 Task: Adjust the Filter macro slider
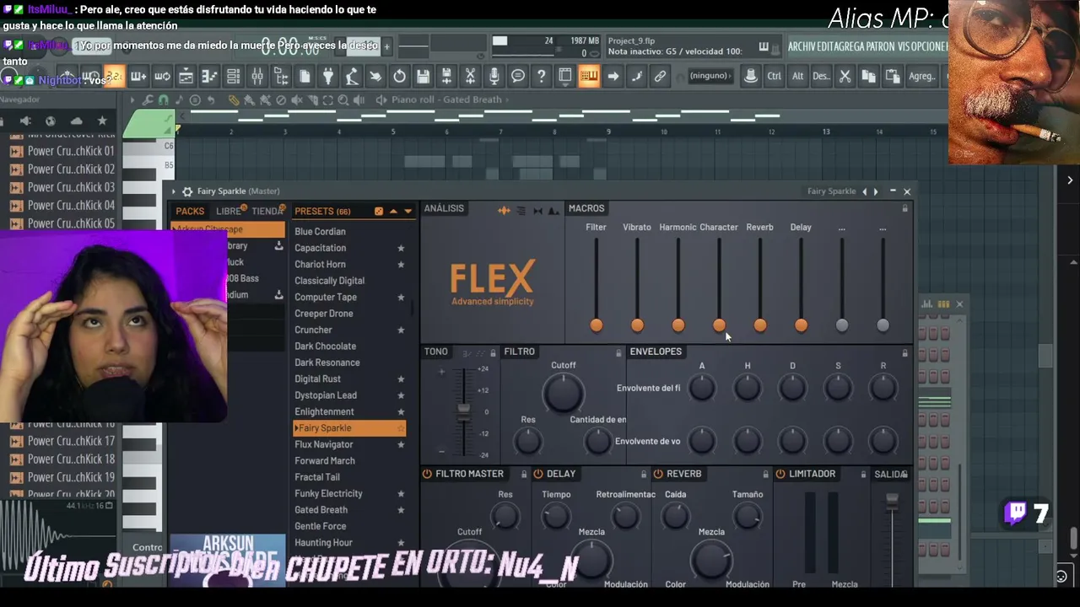point(597,325)
